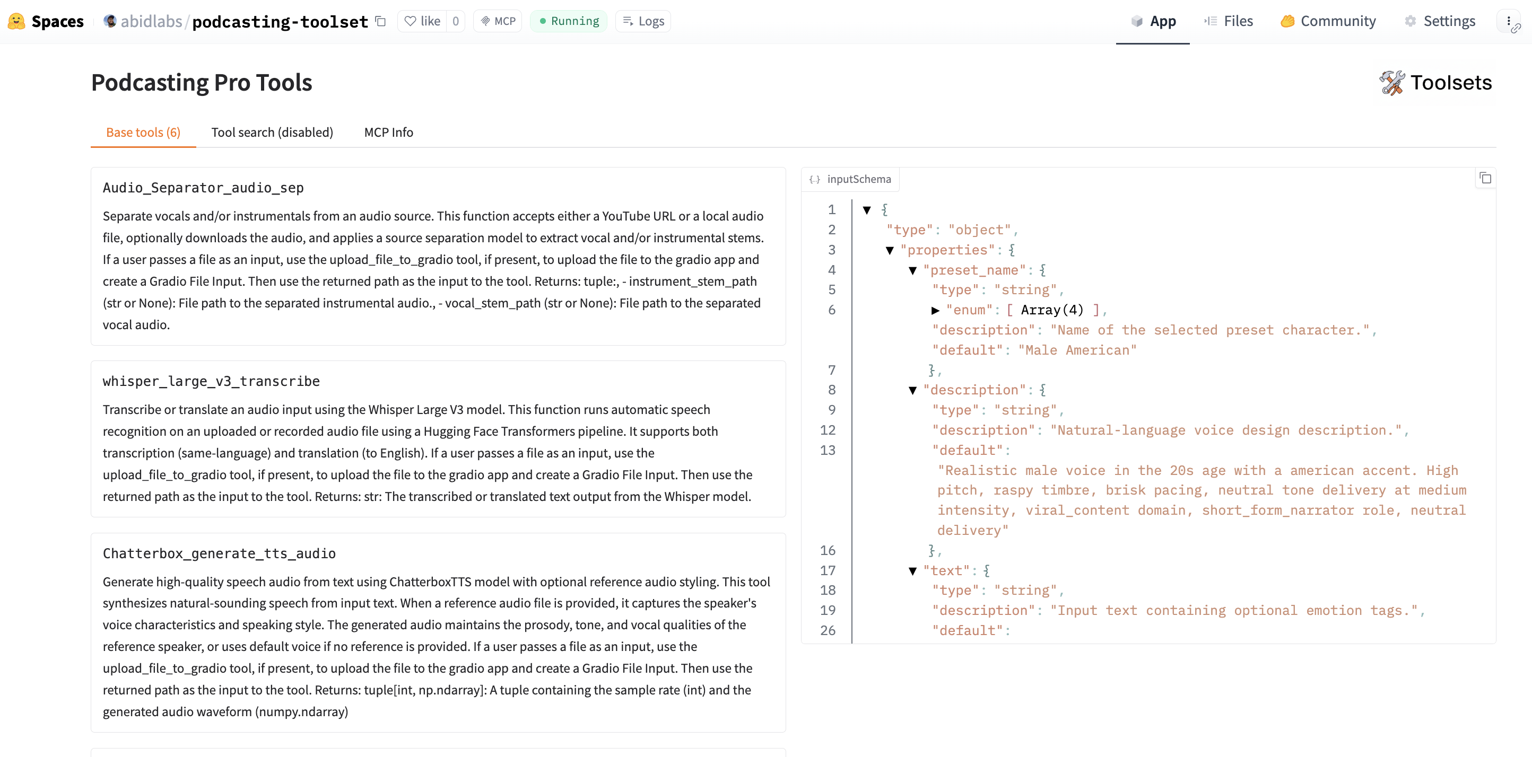Expand the "enum" Array(4) node
The width and height of the screenshot is (1532, 757).
pyautogui.click(x=936, y=310)
